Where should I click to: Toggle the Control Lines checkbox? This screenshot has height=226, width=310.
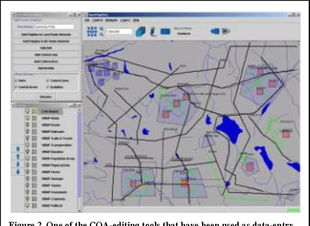tap(47, 81)
